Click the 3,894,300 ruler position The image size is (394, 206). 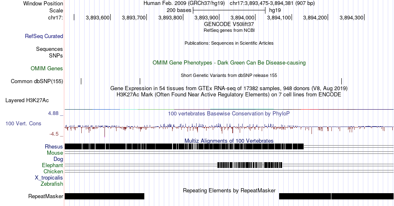(352, 17)
